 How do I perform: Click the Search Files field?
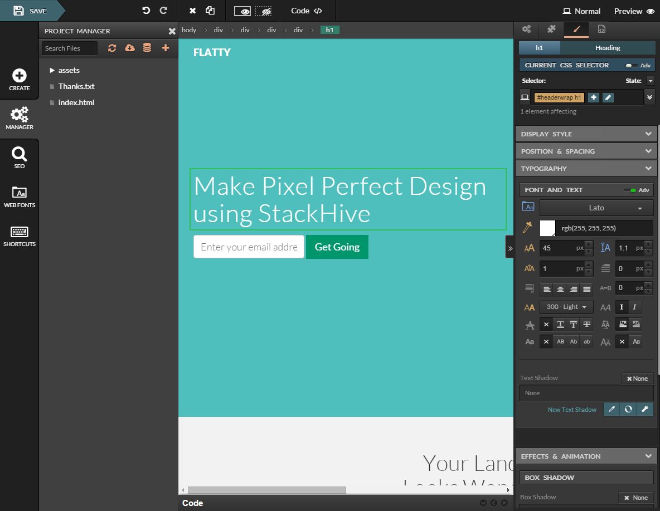(70, 48)
